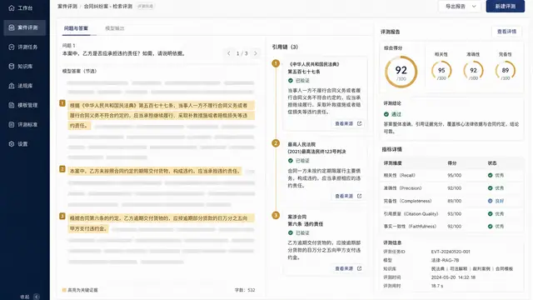Screen dimensions: 533x300
Task: Click the 相关性 95 circular gauge
Action: click(441, 71)
